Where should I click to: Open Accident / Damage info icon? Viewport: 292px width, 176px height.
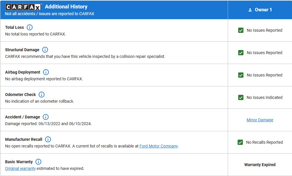pyautogui.click(x=46, y=117)
